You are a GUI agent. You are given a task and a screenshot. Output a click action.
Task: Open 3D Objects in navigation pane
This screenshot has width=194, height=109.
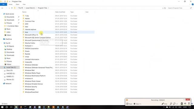pyautogui.click(x=10, y=46)
